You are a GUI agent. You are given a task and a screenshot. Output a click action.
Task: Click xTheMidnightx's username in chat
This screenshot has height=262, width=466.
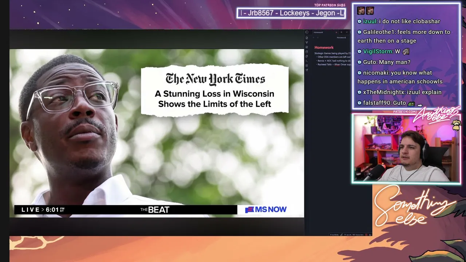[384, 92]
